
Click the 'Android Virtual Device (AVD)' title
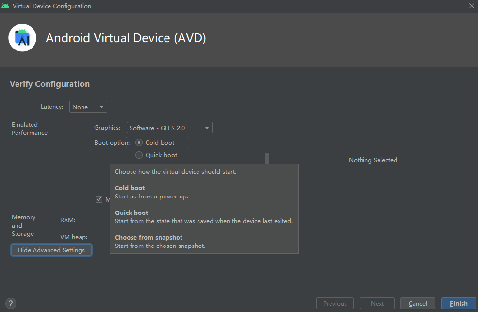coord(126,38)
